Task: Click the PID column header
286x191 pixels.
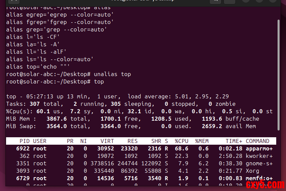Action: tap(25, 141)
